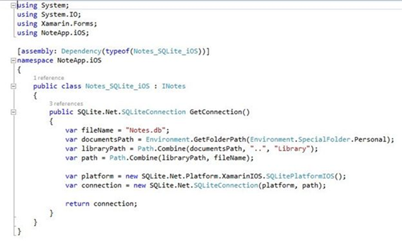
Task: Open the '3 references' CodeLens link
Action: [x=66, y=104]
